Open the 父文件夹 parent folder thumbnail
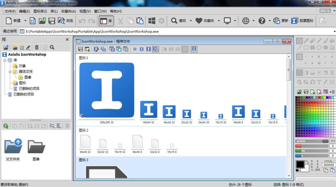Viewport: 336px width, 187px height. pyautogui.click(x=13, y=150)
